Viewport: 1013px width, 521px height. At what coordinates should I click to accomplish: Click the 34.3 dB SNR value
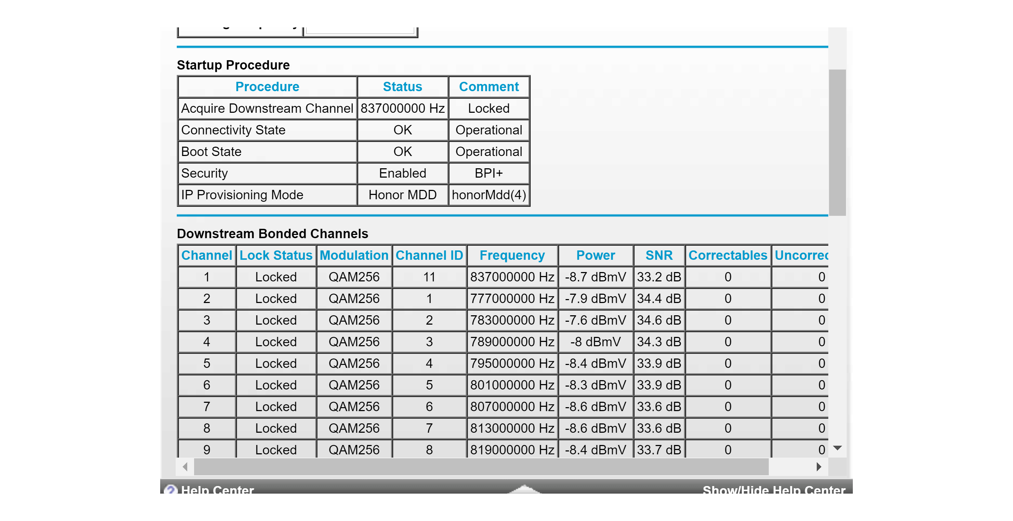pos(659,342)
